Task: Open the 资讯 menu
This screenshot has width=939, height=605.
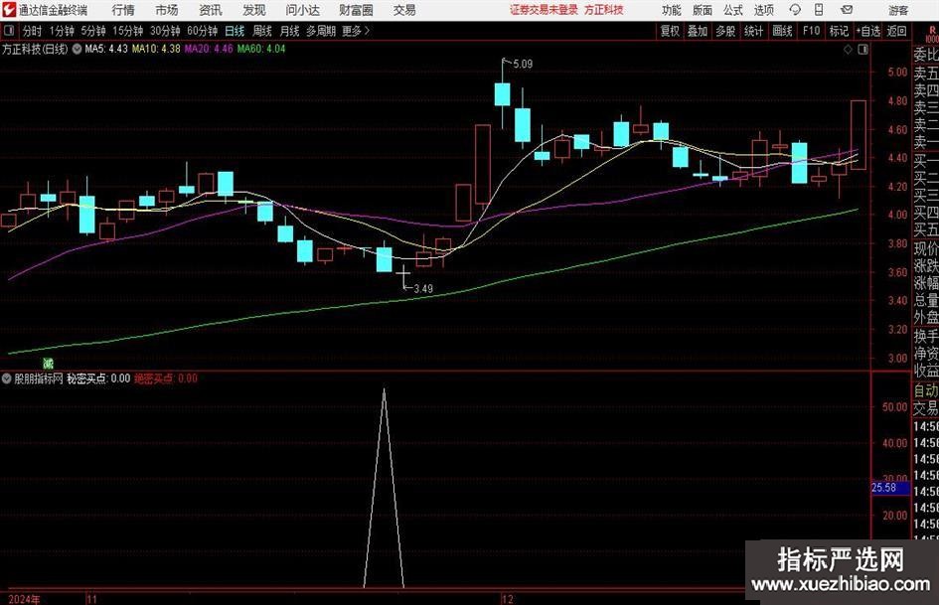Action: (x=211, y=10)
